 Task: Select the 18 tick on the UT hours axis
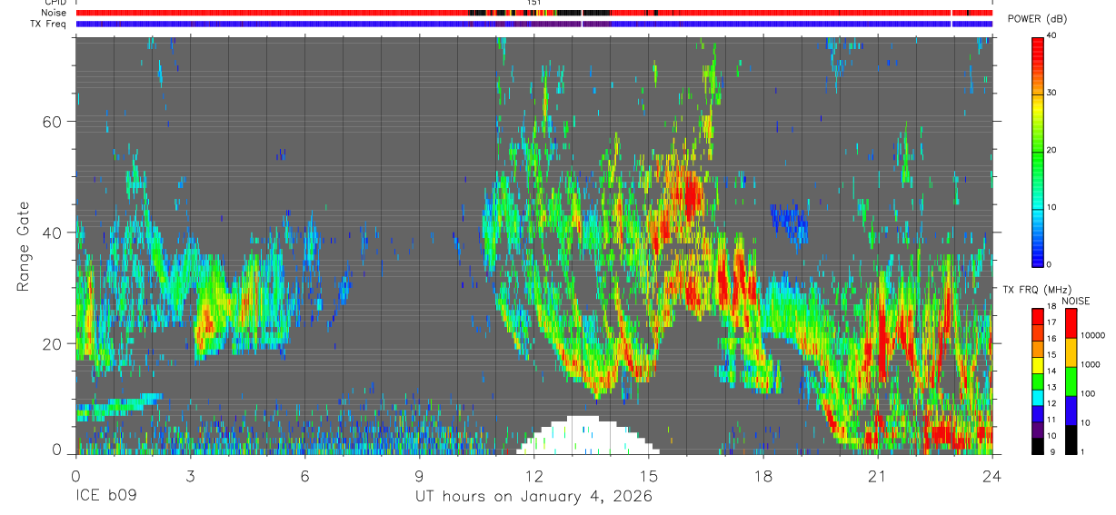coord(763,476)
